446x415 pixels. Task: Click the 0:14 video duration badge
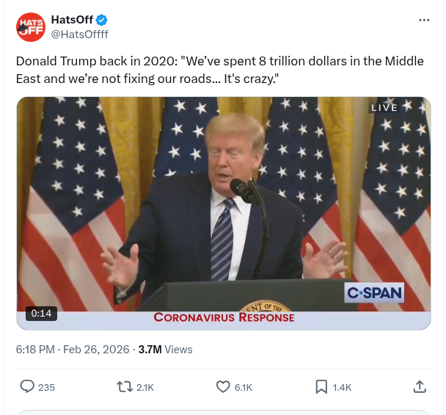pyautogui.click(x=41, y=314)
